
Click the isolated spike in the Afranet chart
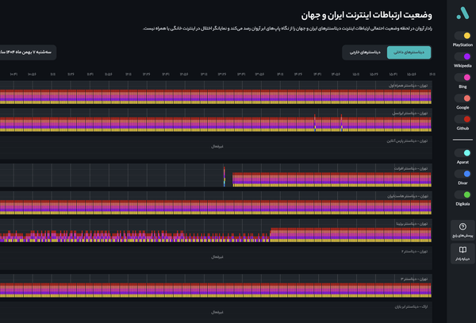click(225, 176)
